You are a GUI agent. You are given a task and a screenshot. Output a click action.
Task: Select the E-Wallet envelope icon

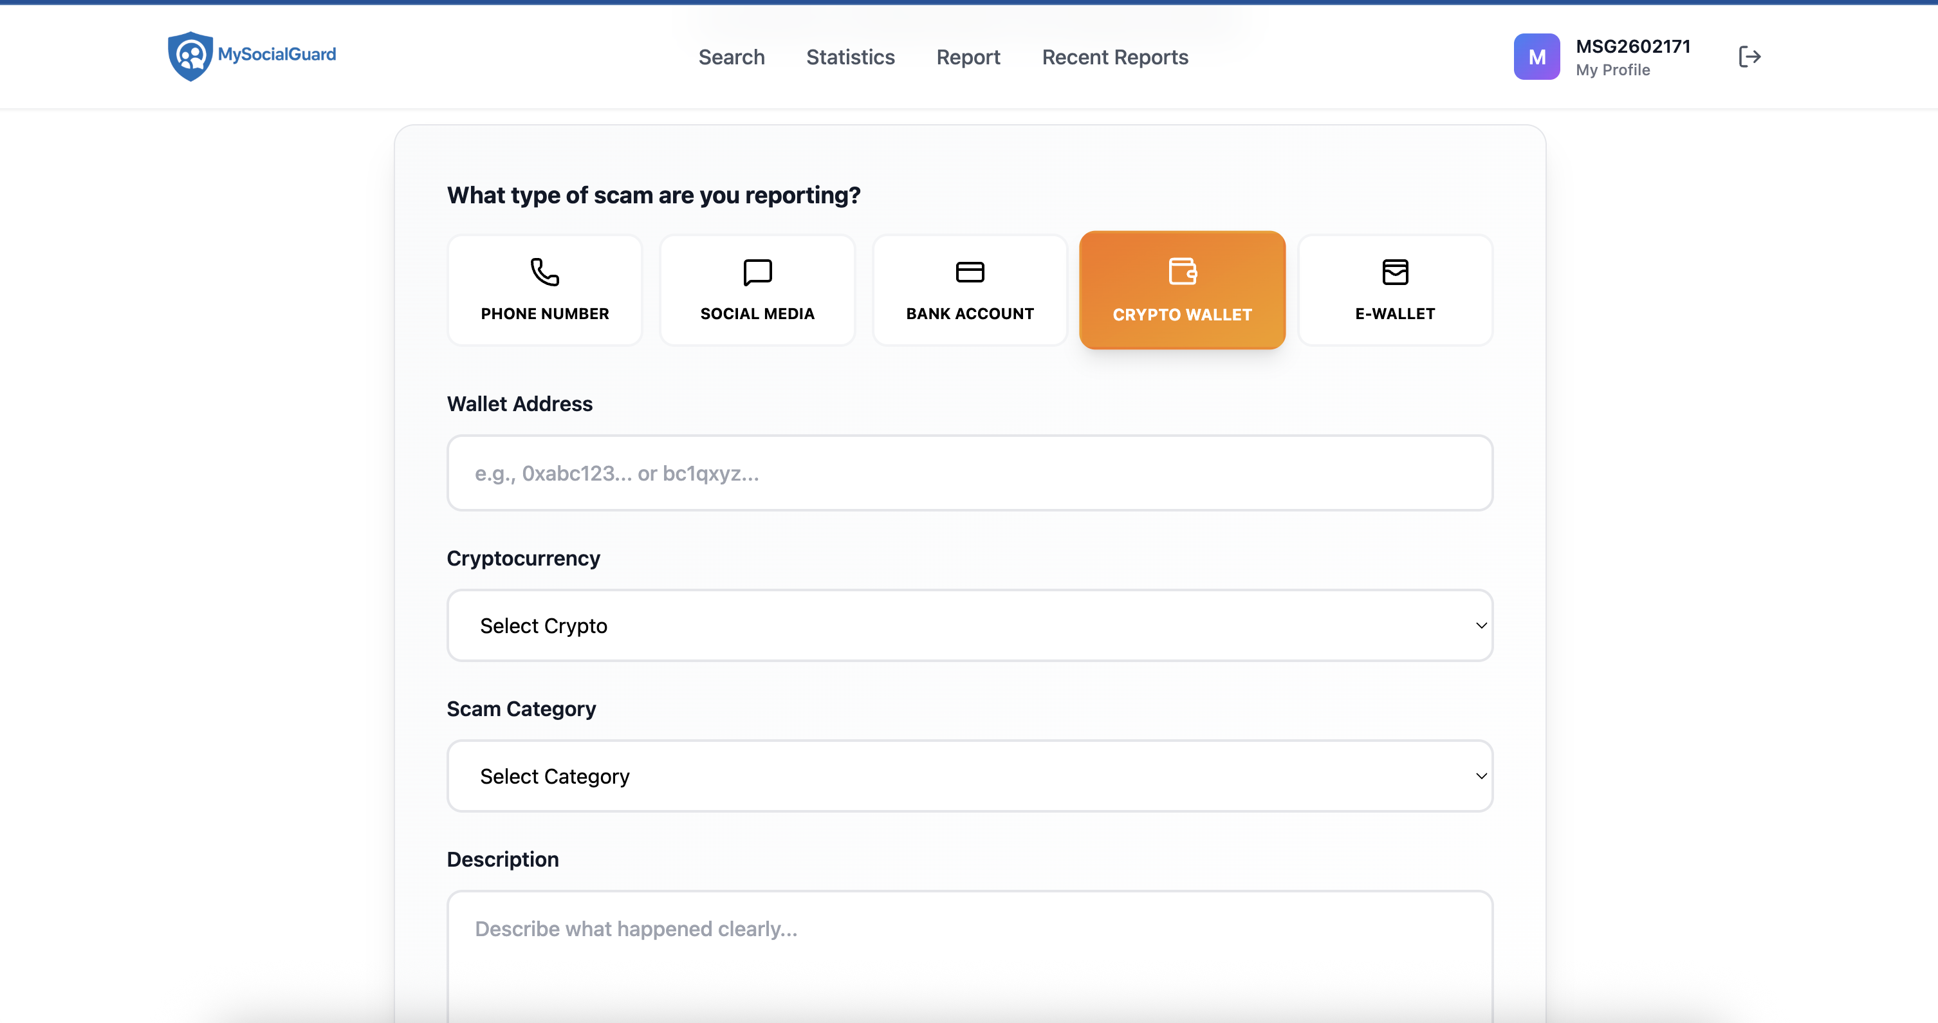(1396, 272)
